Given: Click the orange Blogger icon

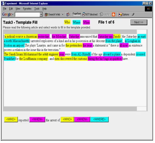Looking at the screenshot, I should tap(113, 14).
